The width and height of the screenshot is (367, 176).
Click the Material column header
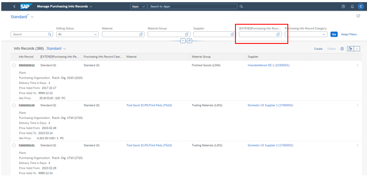point(132,57)
